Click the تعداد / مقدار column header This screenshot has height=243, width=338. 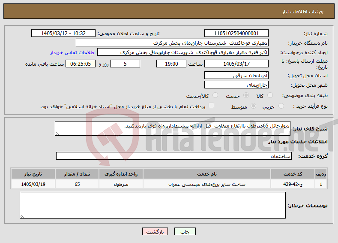[x=77, y=174]
